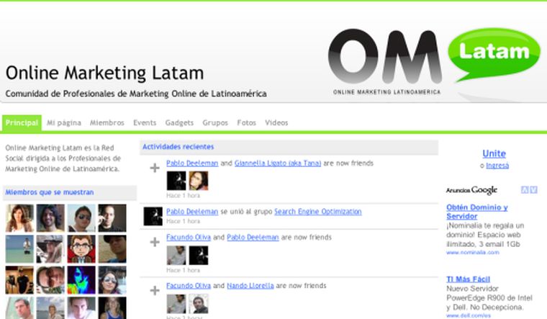
Task: Click Giannella's avatar in first activity
Action: (199, 181)
